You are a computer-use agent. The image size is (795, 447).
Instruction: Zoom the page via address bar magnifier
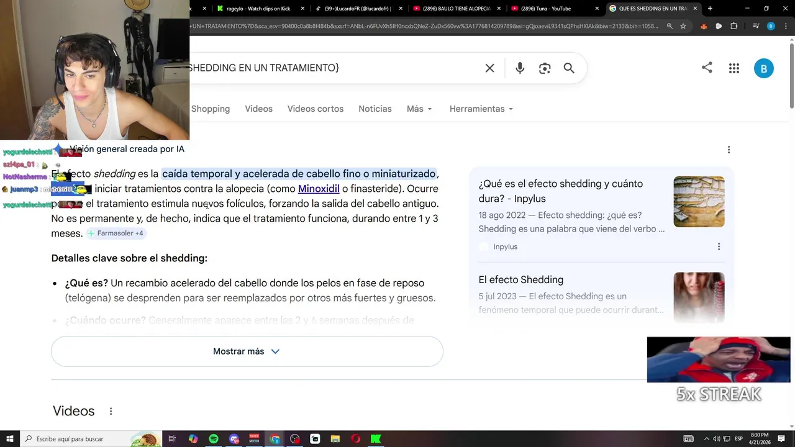[x=670, y=26]
